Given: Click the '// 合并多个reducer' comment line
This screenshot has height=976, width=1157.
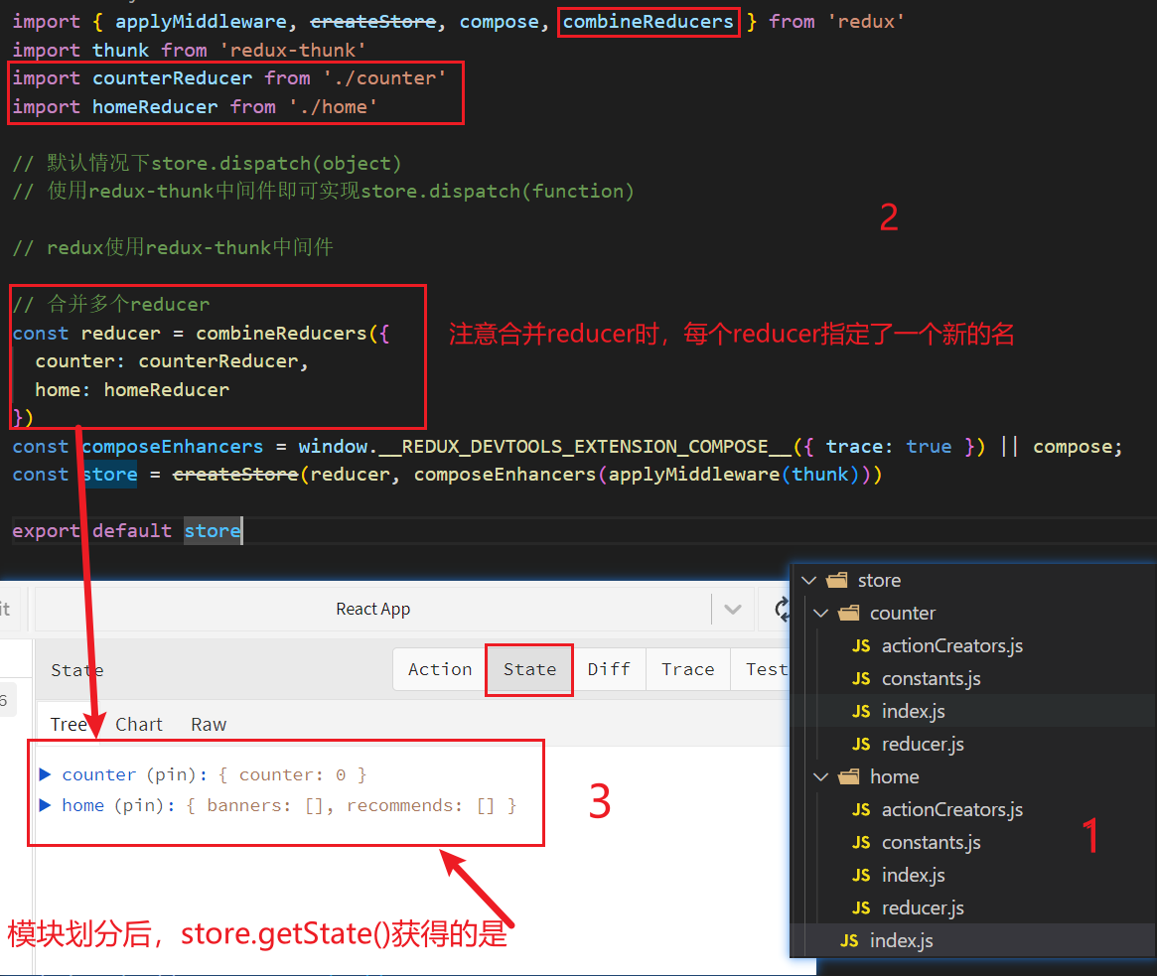Looking at the screenshot, I should coord(111,304).
